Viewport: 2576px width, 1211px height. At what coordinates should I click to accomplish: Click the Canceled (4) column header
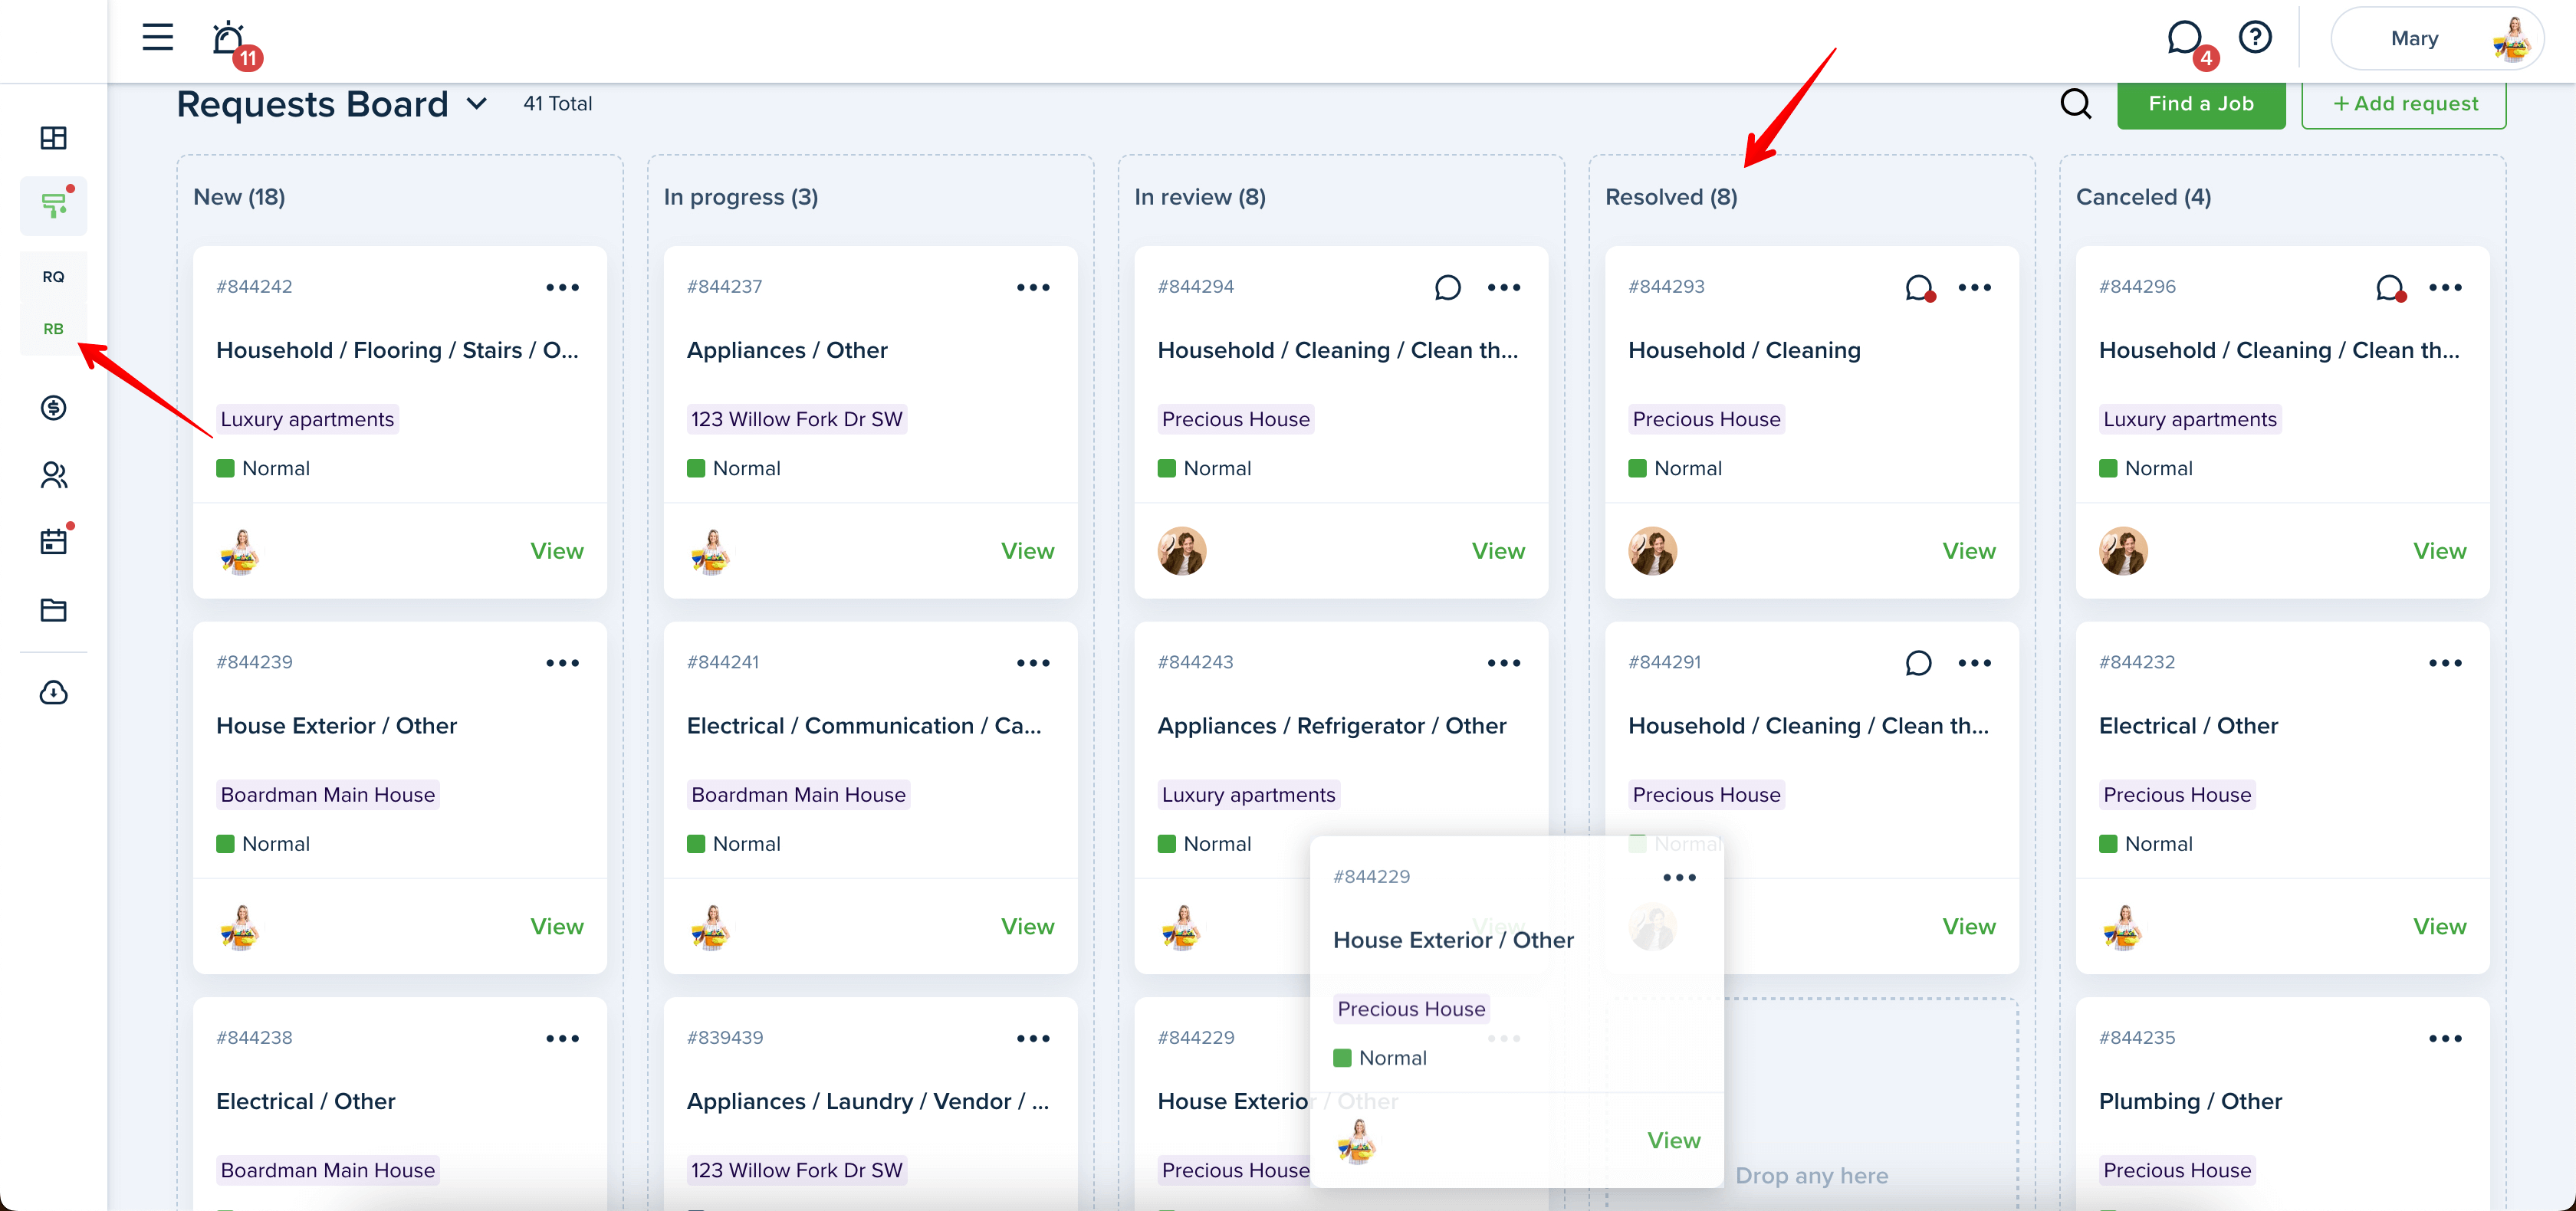tap(2143, 197)
